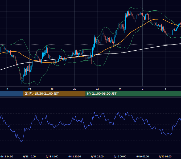Select the NY 21:00-06:00 JST session bar
Viewport: 181px width, 159px height.
click(133, 94)
